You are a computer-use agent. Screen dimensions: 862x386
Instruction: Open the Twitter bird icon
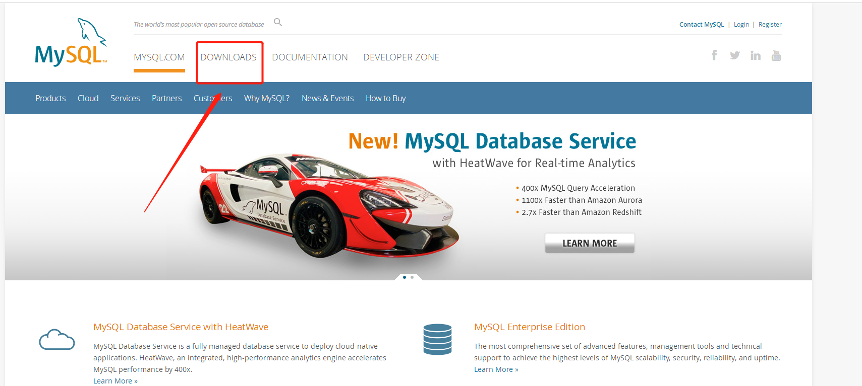(735, 55)
